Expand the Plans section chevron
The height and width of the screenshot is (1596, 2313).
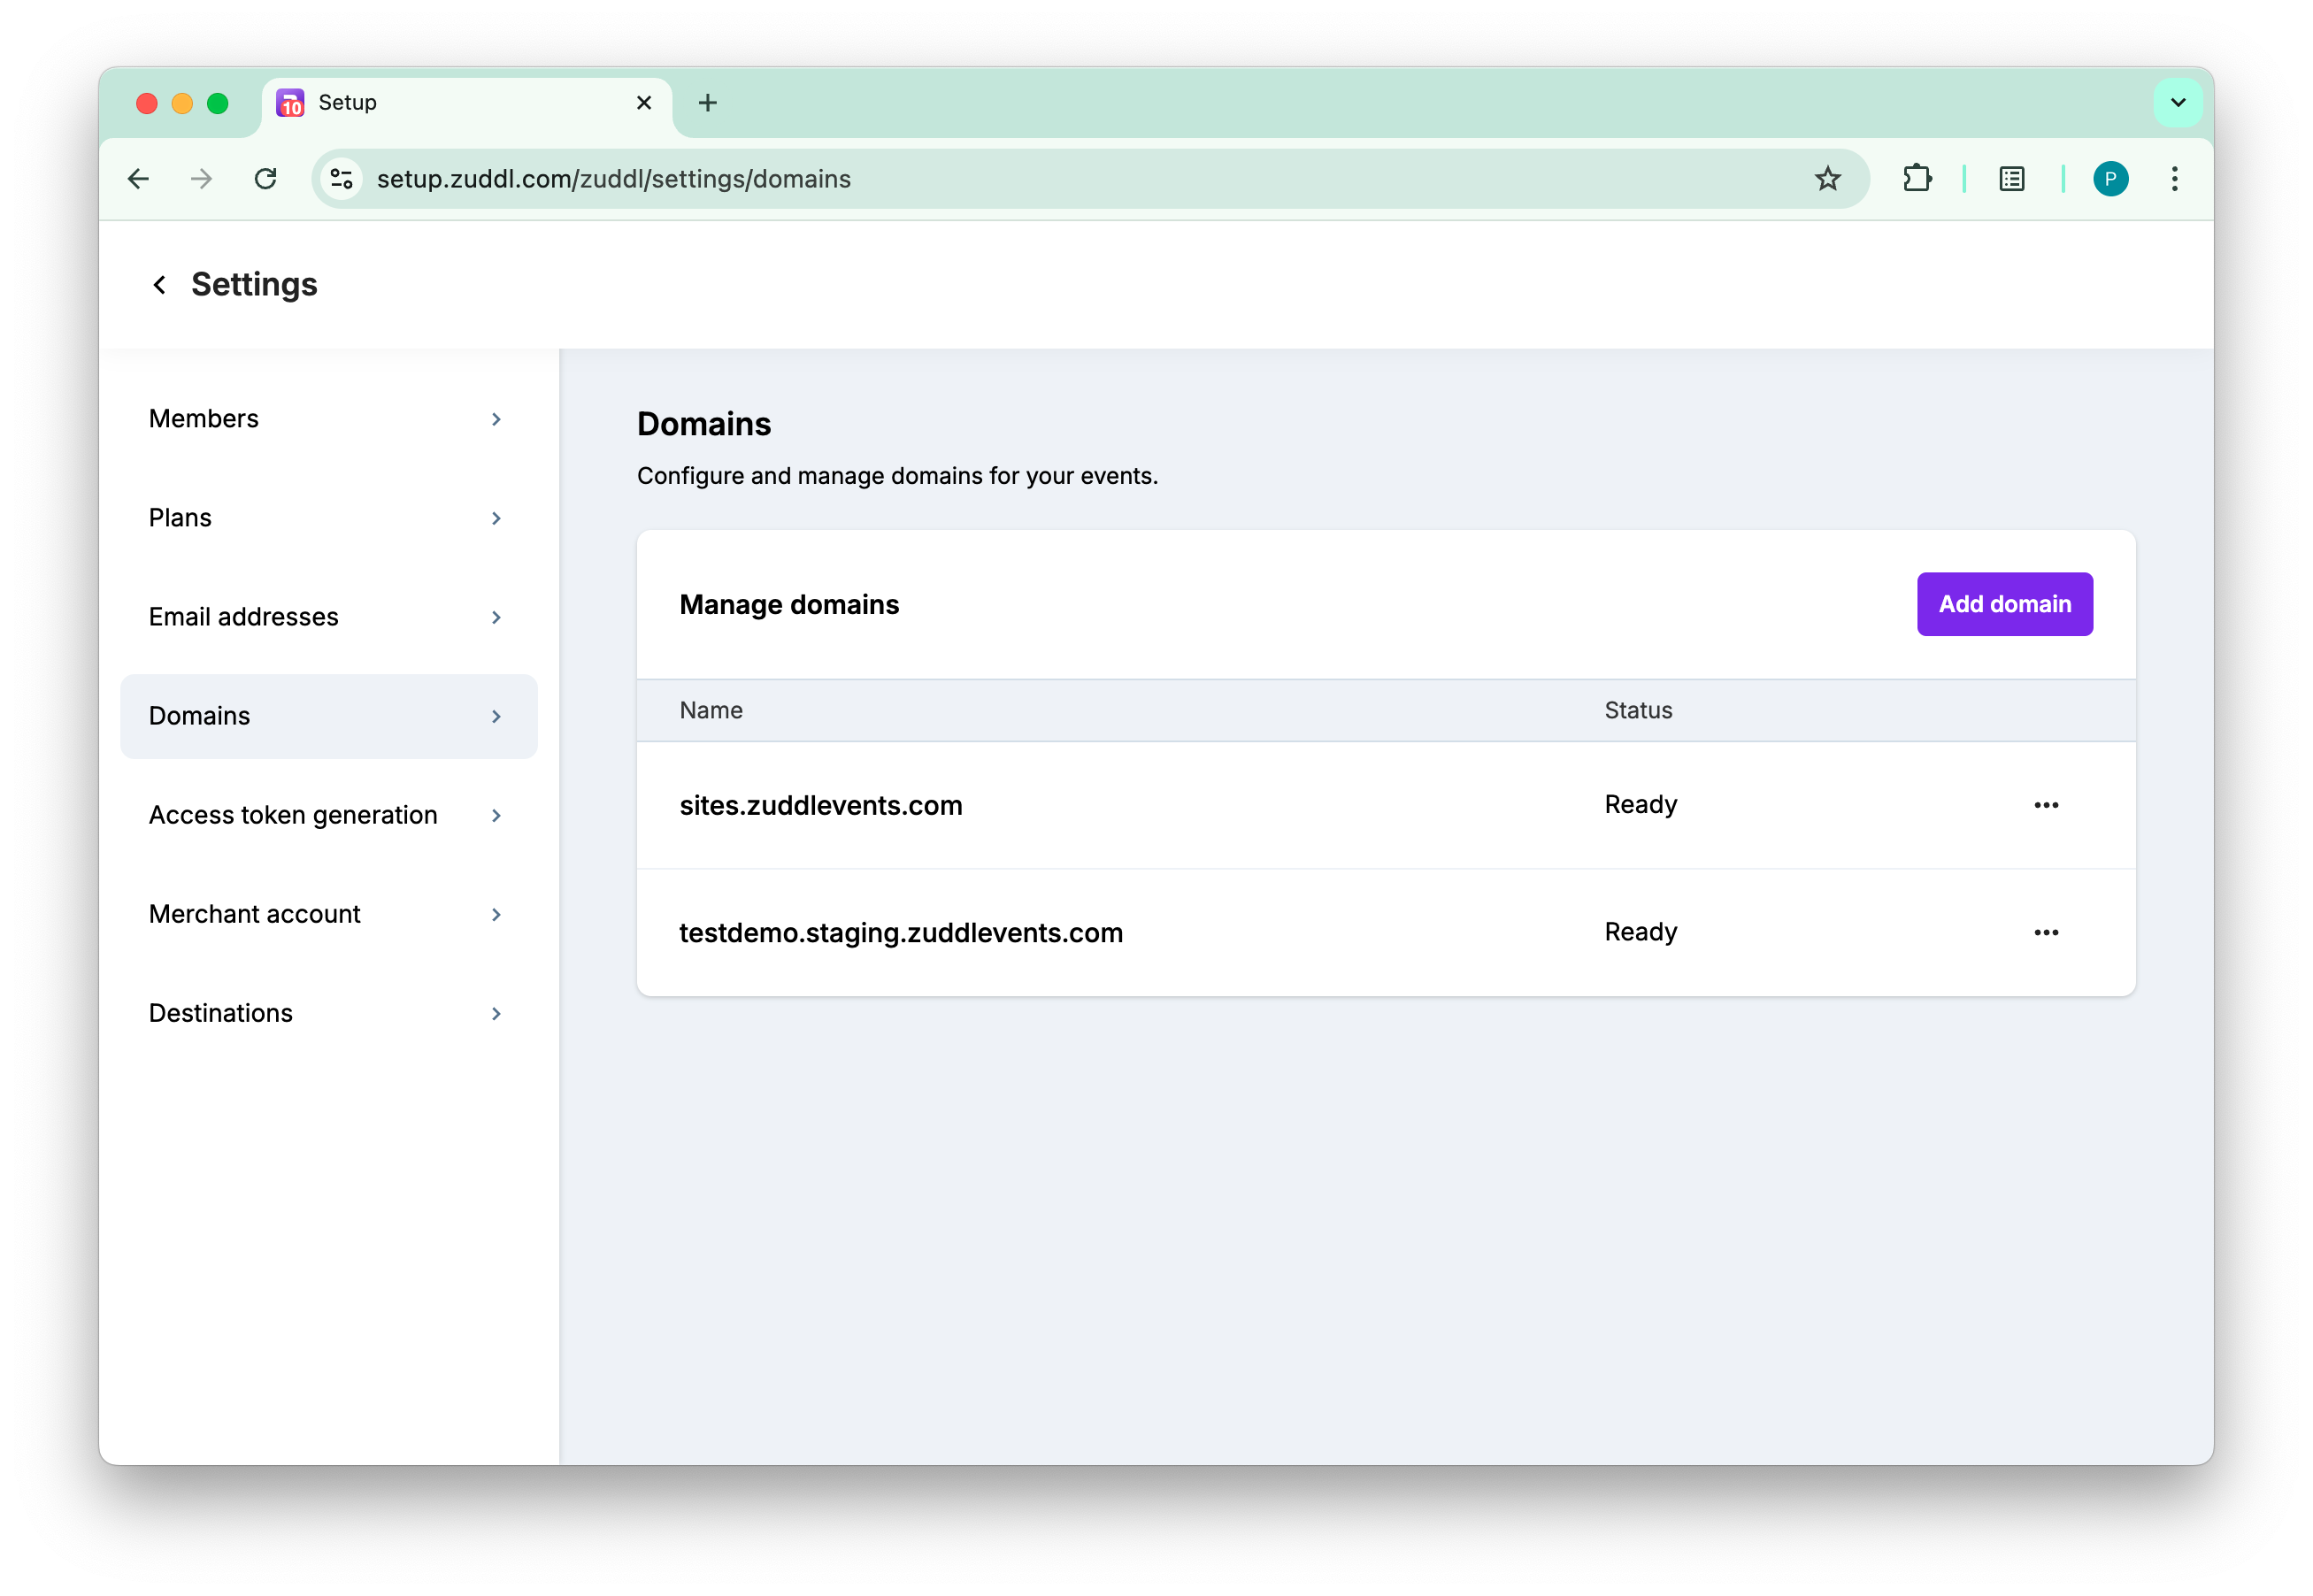pyautogui.click(x=496, y=518)
